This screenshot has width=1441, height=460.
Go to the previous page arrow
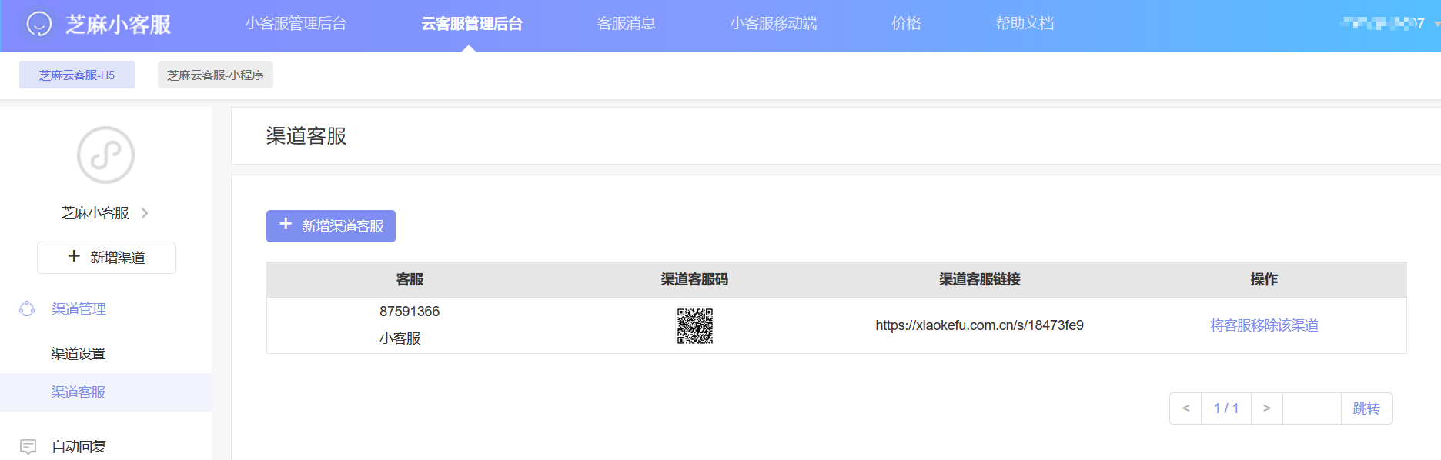(1185, 408)
